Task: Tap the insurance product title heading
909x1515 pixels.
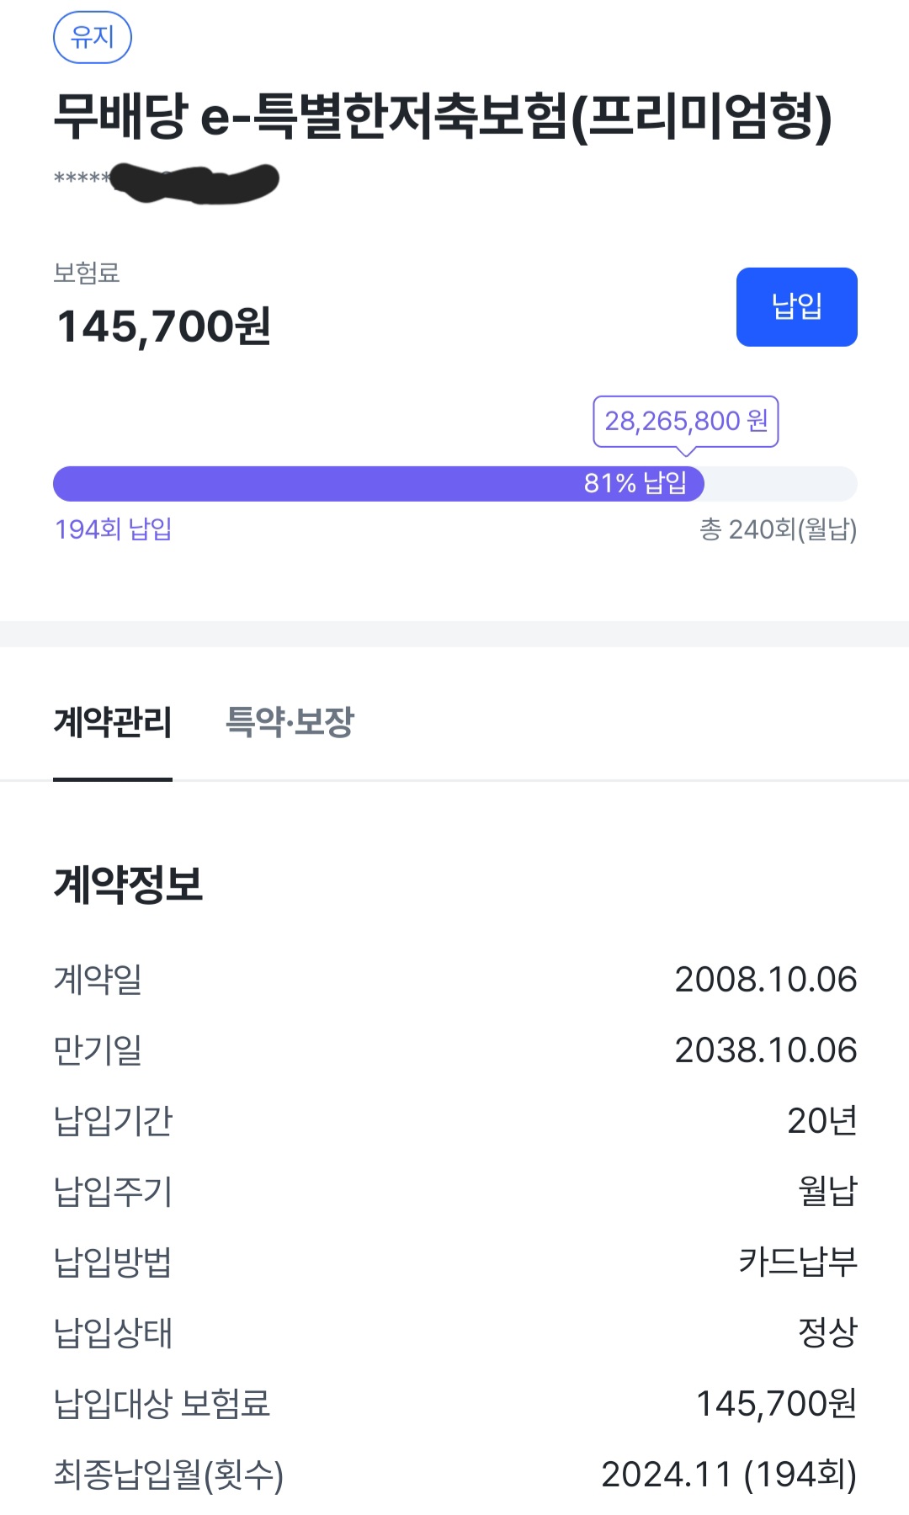Action: click(x=443, y=116)
